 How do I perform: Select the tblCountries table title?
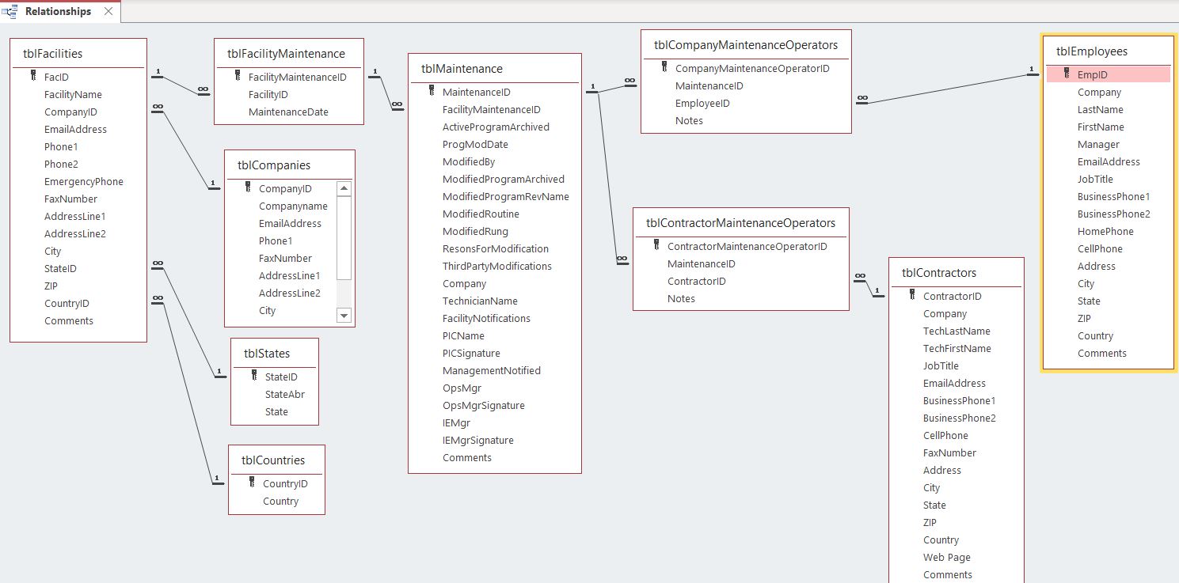(273, 460)
